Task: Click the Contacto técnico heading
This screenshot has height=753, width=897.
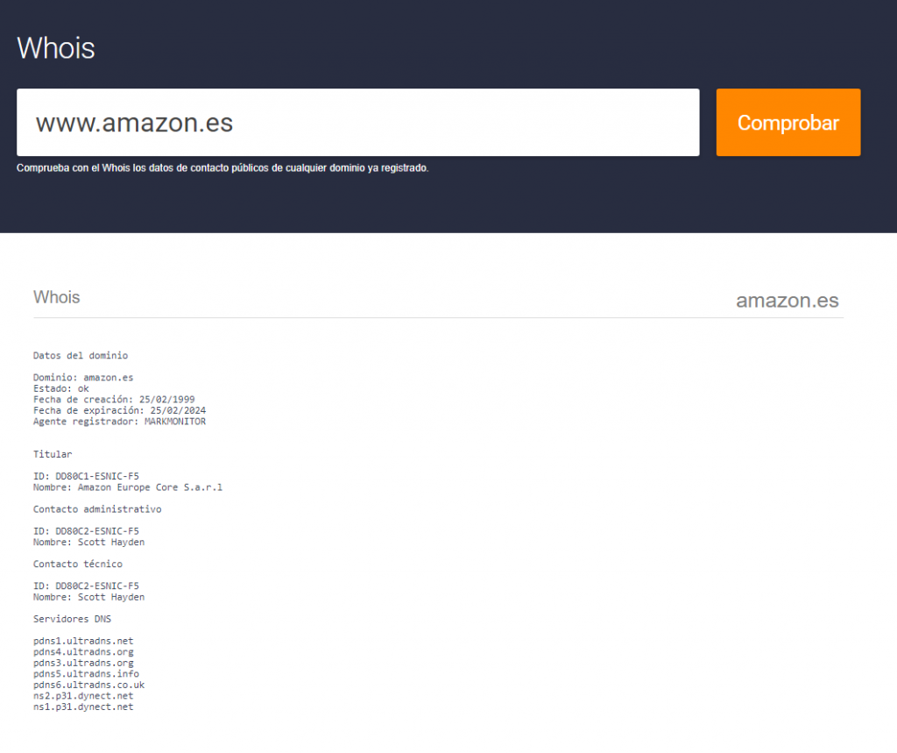Action: tap(78, 564)
